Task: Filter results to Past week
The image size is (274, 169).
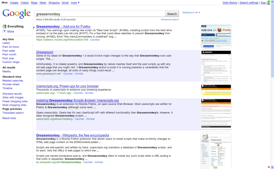Action: (x=9, y=51)
